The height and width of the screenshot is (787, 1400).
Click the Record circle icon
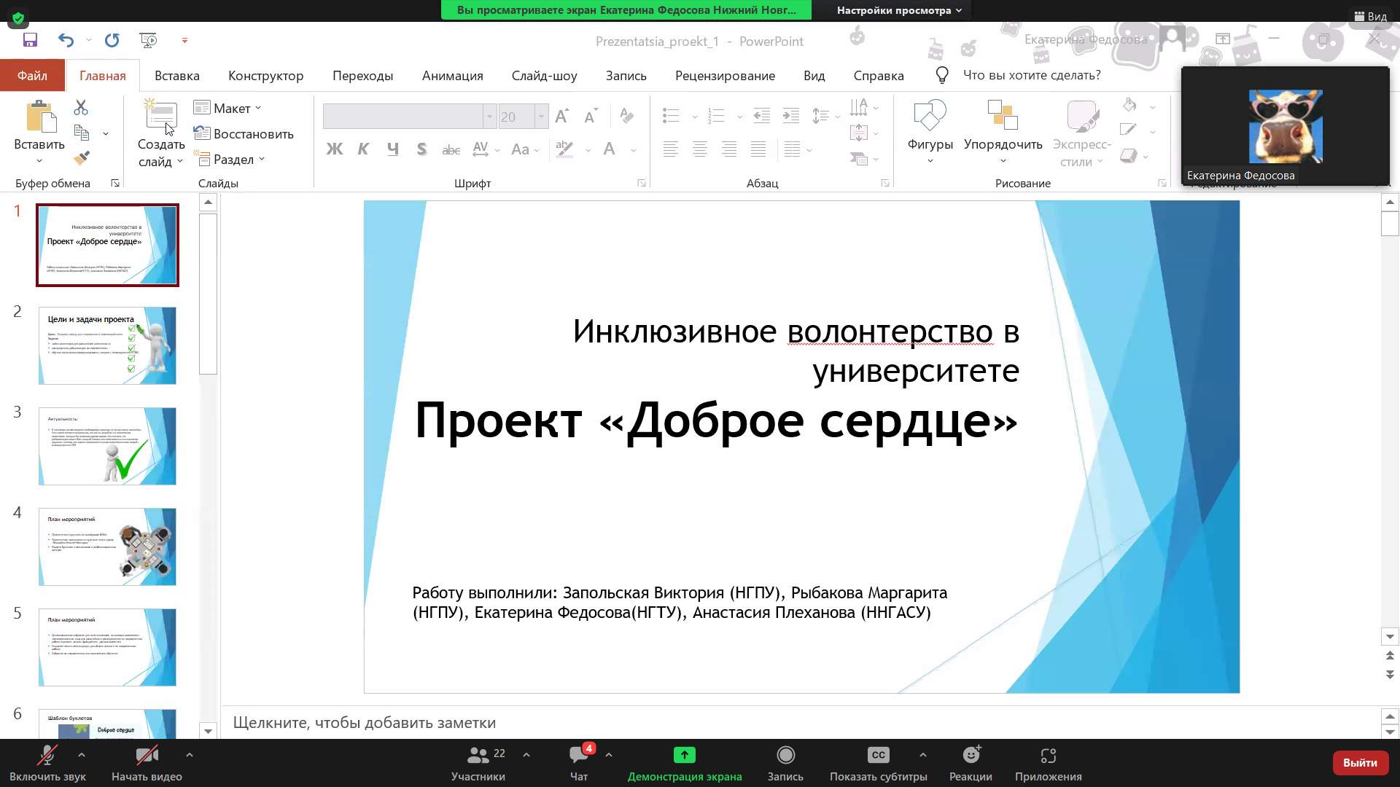pyautogui.click(x=785, y=755)
